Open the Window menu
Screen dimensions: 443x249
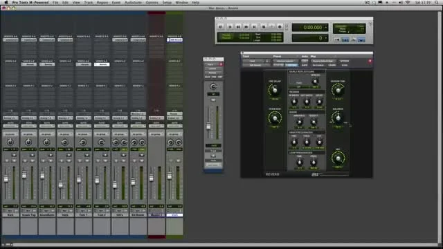click(x=181, y=3)
